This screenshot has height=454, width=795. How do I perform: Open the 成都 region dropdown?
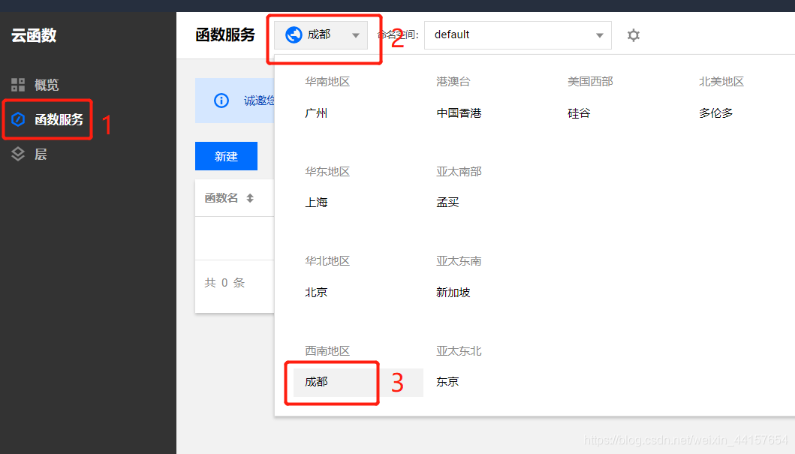point(321,35)
